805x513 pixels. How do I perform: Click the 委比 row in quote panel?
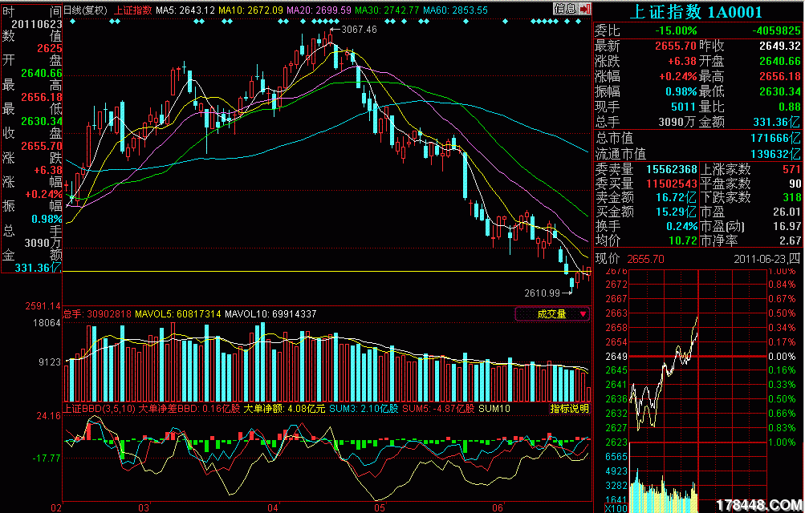[697, 30]
